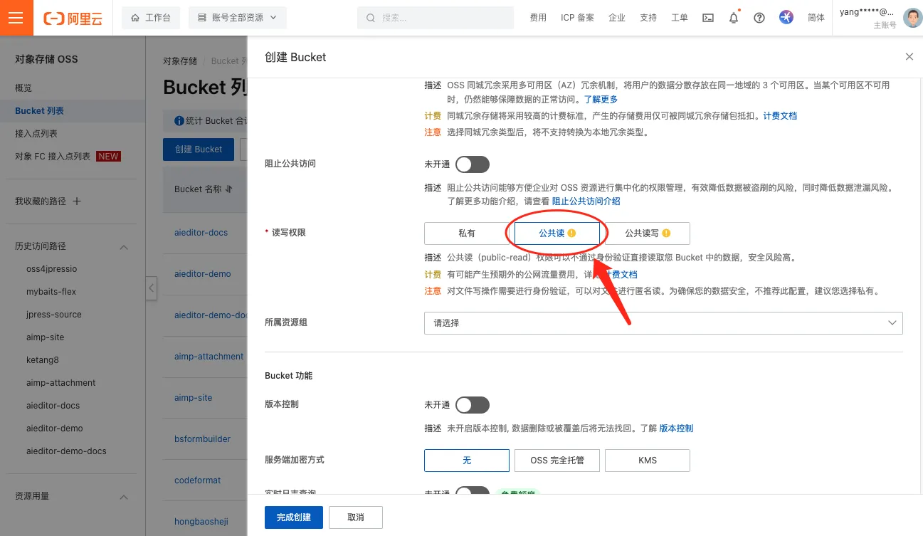Viewport: 923px width, 536px height.
Task: Open the hamburger main menu
Action: pyautogui.click(x=16, y=18)
